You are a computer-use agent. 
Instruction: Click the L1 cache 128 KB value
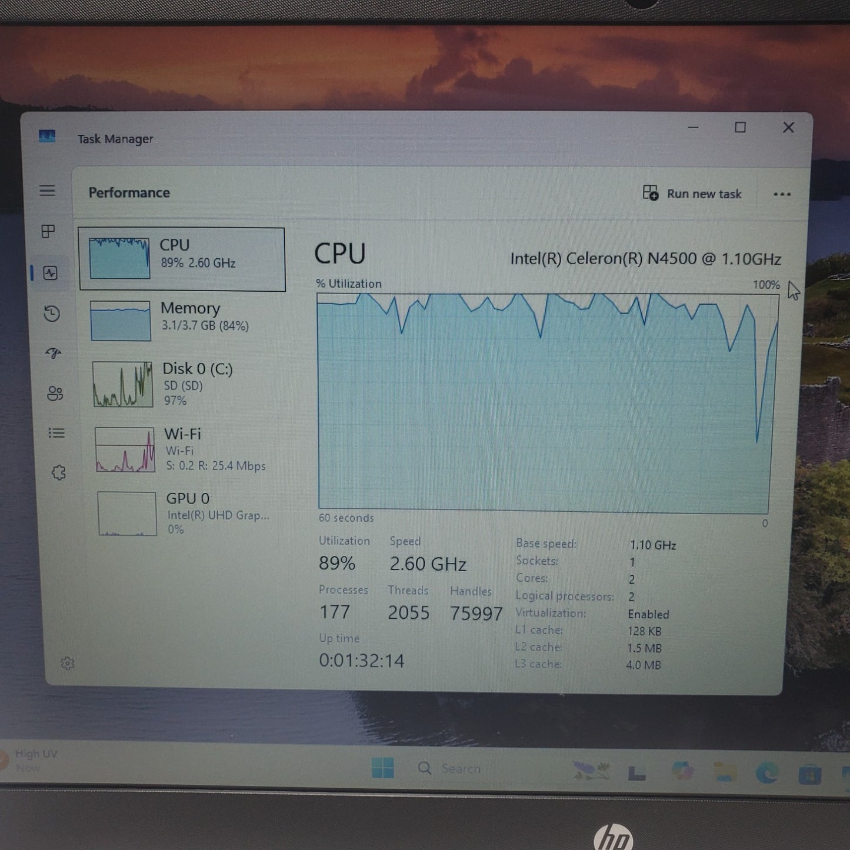point(645,631)
